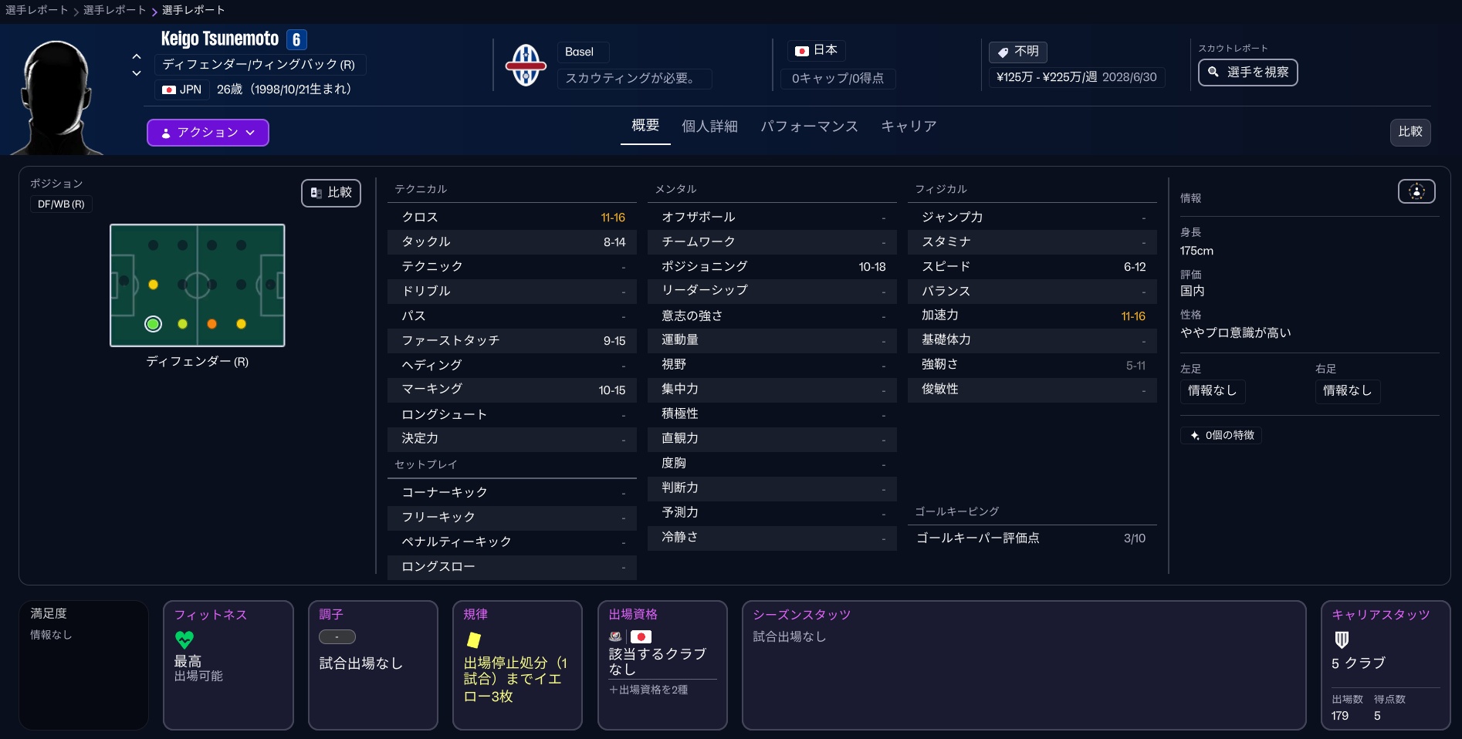Image resolution: width=1462 pixels, height=739 pixels.
Task: Click the first 選手レポート breadcrumb link
Action: pyautogui.click(x=36, y=10)
